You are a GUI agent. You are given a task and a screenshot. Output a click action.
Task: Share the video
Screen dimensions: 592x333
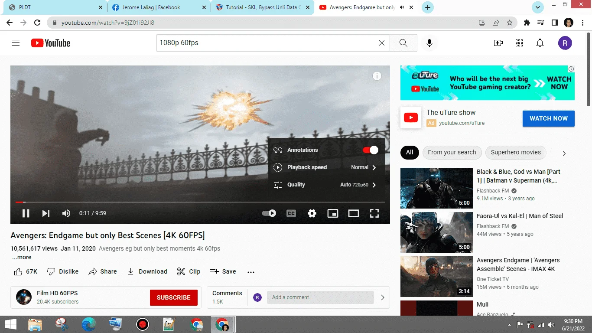coord(103,271)
